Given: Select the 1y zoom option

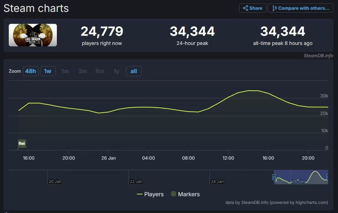Looking at the screenshot, I should point(117,71).
